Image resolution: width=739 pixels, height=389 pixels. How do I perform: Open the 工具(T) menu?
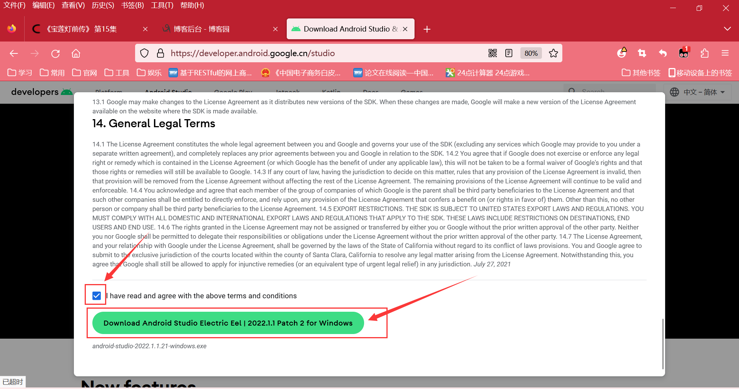click(x=162, y=5)
